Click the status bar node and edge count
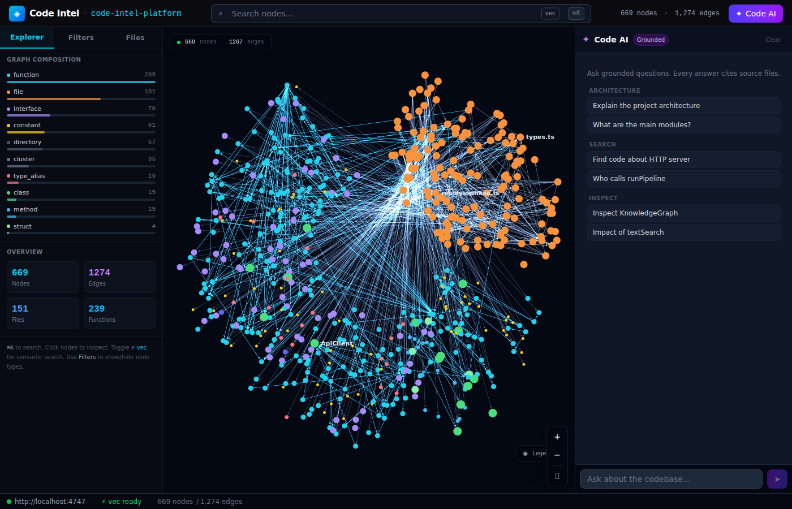The height and width of the screenshot is (509, 792). tap(200, 502)
